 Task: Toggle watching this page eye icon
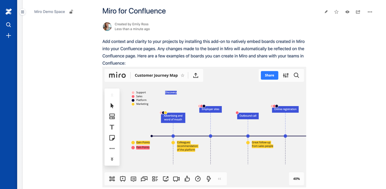(x=347, y=12)
